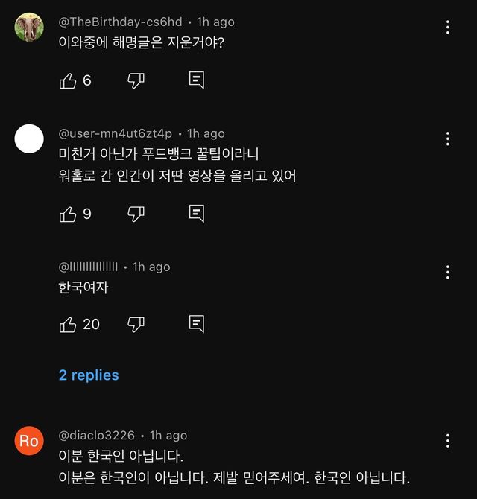Open options menu for @user-mn4ut6zt4p comment
477x499 pixels.
pos(447,139)
